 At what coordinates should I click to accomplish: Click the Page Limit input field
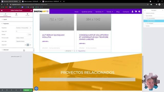coord(24,31)
